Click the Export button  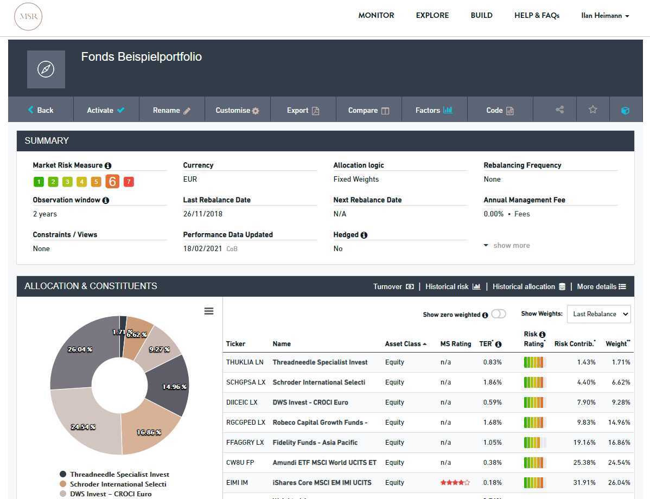303,110
